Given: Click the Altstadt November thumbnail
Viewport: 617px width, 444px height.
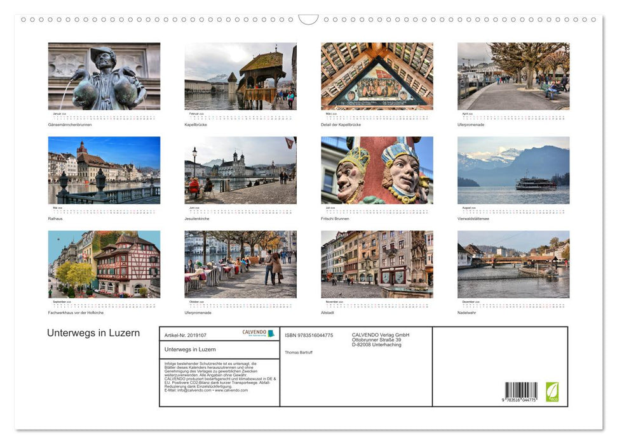Looking at the screenshot, I should tap(375, 263).
